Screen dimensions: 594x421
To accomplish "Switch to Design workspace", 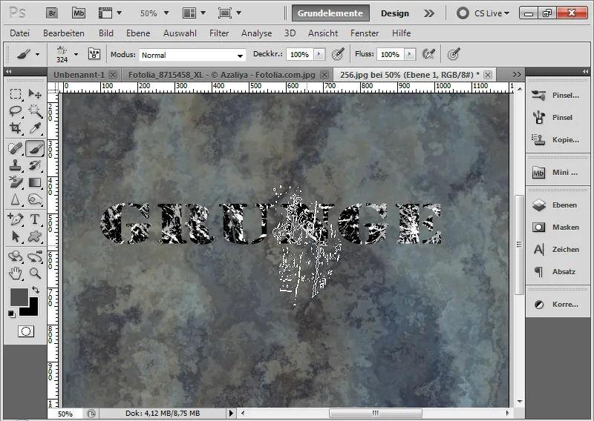I will (395, 13).
